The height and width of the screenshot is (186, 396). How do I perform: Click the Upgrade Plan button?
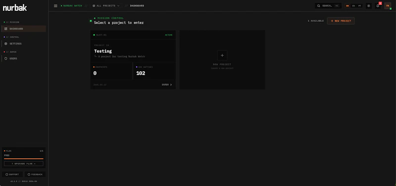[x=24, y=164]
